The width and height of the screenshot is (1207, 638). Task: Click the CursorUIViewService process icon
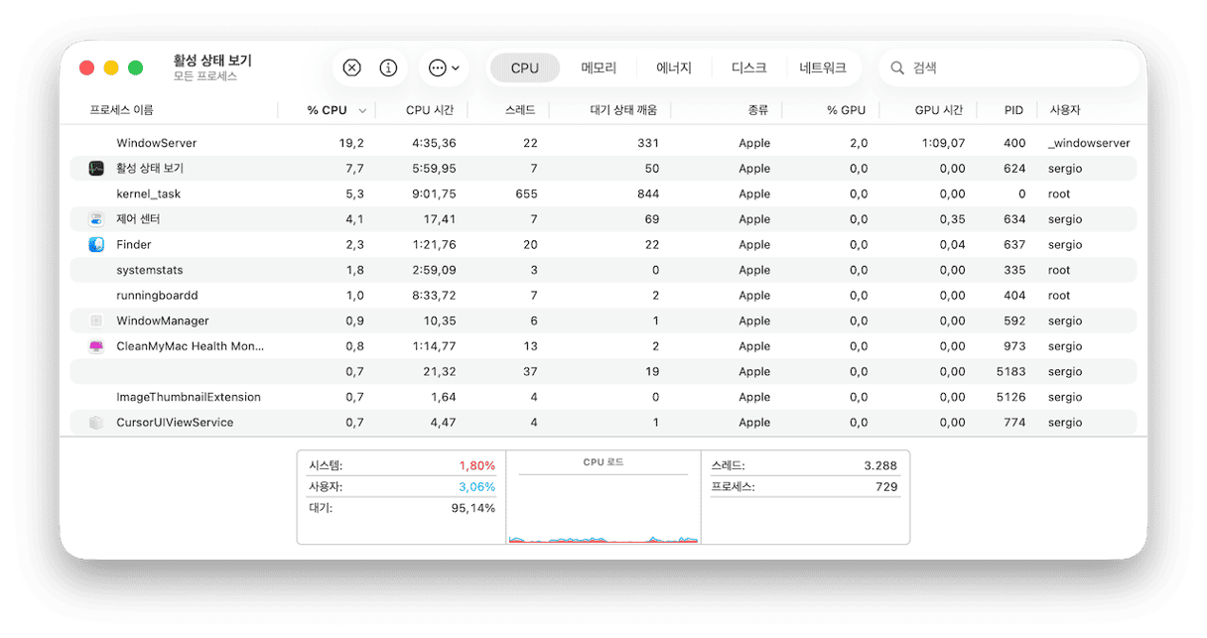point(96,422)
